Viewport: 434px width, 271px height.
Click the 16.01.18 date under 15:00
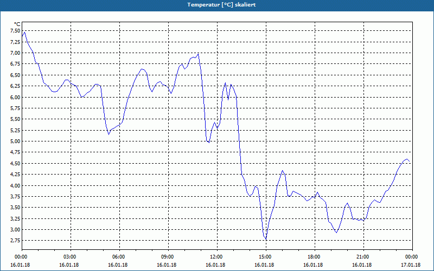pyautogui.click(x=264, y=265)
